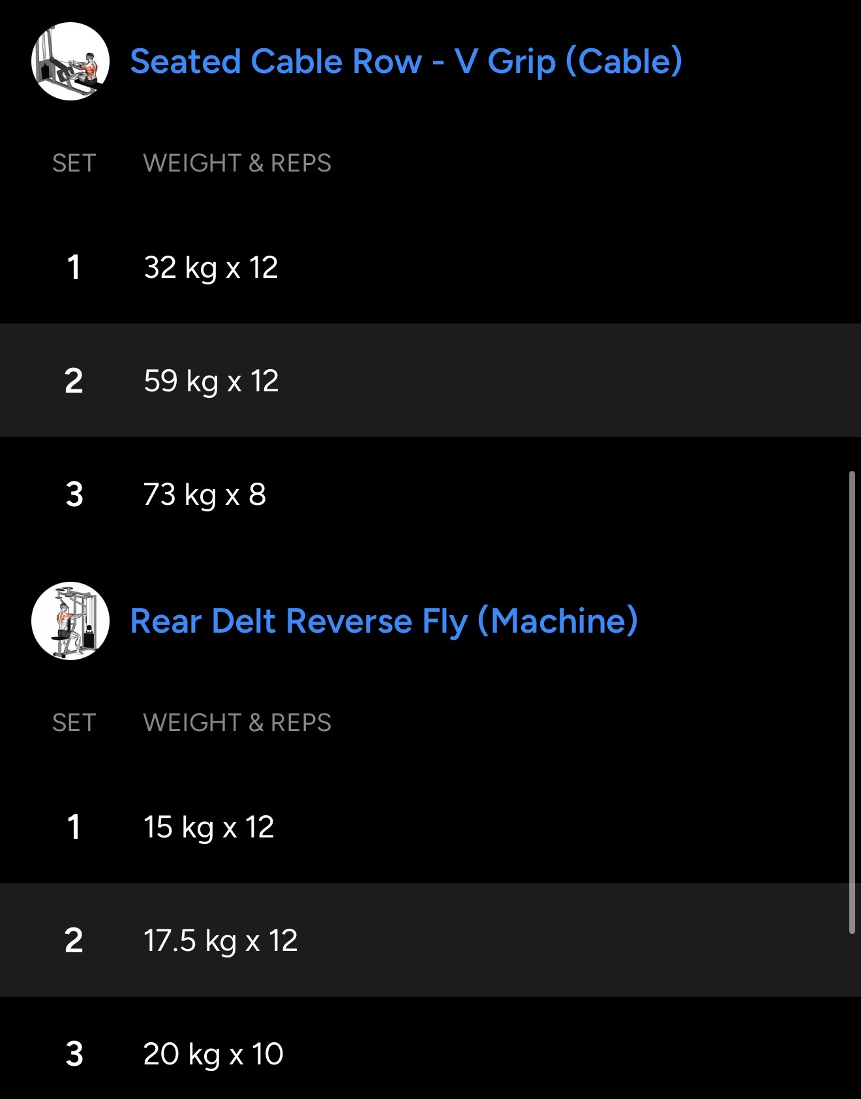Tap the first SET column header
Viewport: 861px width, 1099px height.
click(74, 163)
